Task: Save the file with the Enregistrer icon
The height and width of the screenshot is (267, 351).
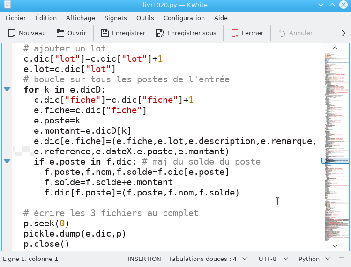Action: pyautogui.click(x=105, y=33)
